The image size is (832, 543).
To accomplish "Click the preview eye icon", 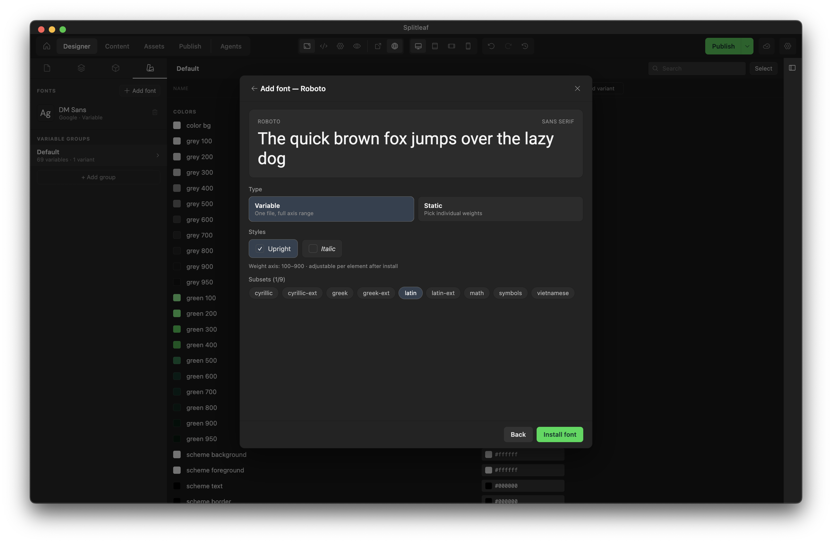I will pos(356,46).
